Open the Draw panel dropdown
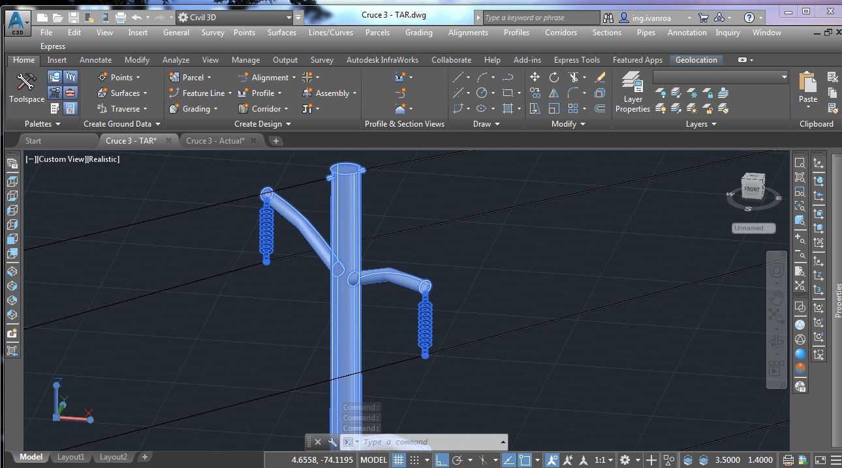The height and width of the screenshot is (468, 842). (x=496, y=123)
